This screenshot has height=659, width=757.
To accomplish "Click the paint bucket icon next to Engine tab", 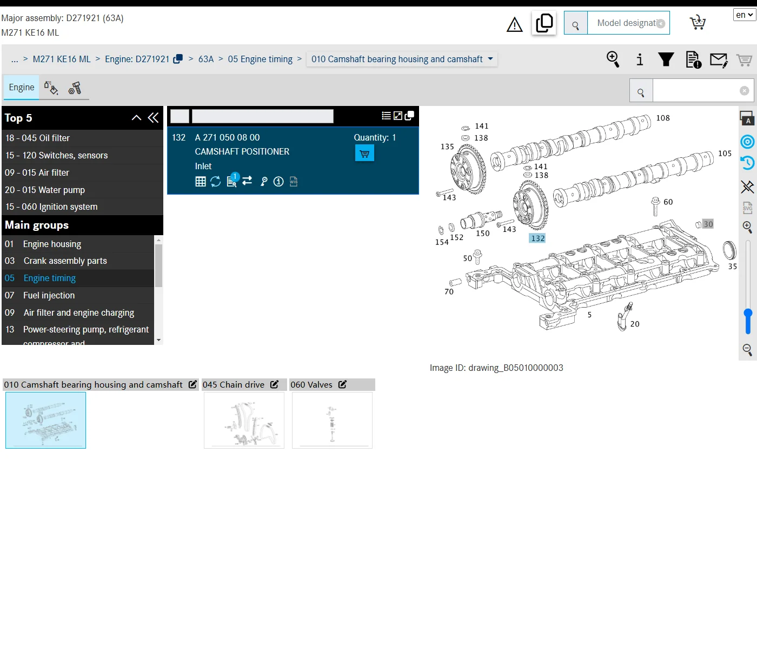I will (51, 88).
